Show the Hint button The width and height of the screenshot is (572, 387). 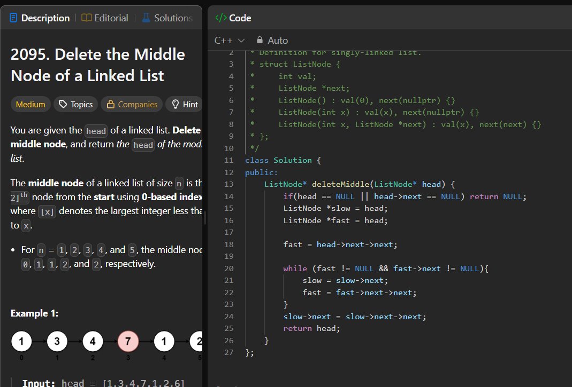(184, 105)
